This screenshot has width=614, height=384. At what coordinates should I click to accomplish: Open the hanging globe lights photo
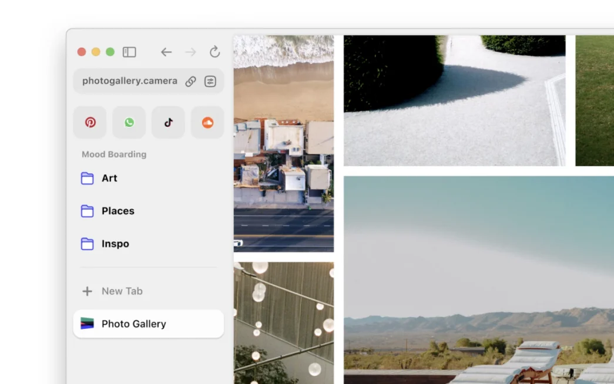[284, 323]
